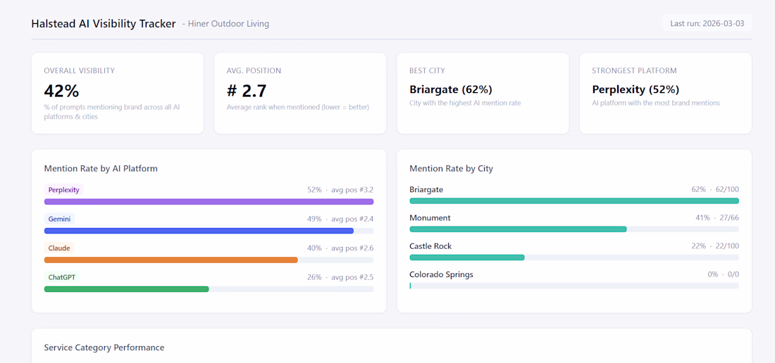This screenshot has height=363, width=775.
Task: Click the 52% · avg pos #3.2 stat
Action: 340,190
